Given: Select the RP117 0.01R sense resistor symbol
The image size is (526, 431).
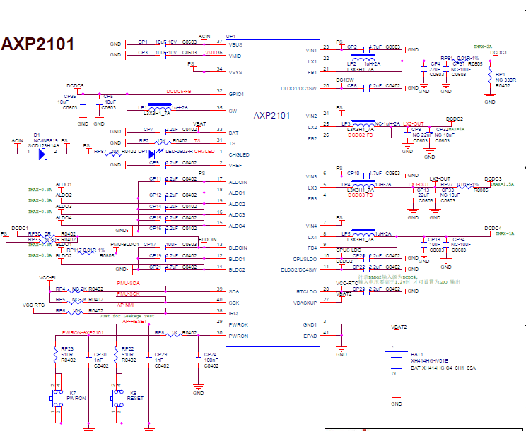Looking at the screenshot, I should click(x=86, y=253).
